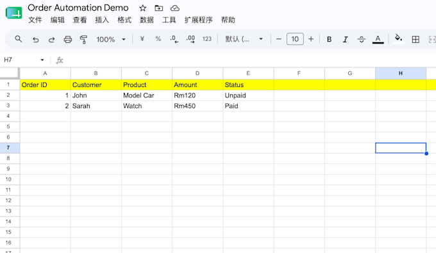Image resolution: width=436 pixels, height=253 pixels.
Task: Format as currency with yen icon
Action: (142, 39)
